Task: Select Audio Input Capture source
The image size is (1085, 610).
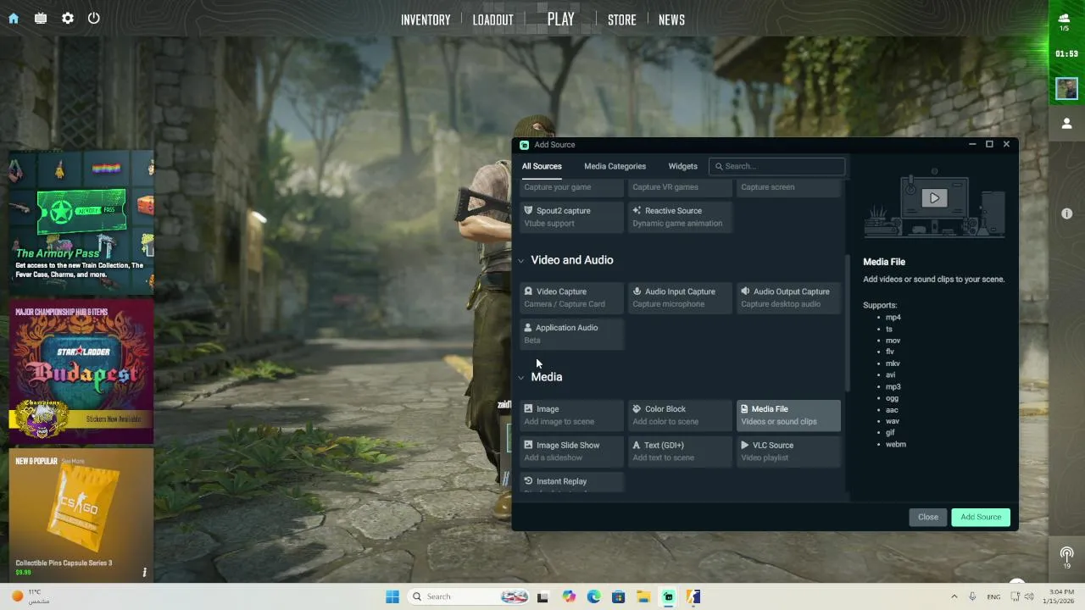Action: click(680, 297)
